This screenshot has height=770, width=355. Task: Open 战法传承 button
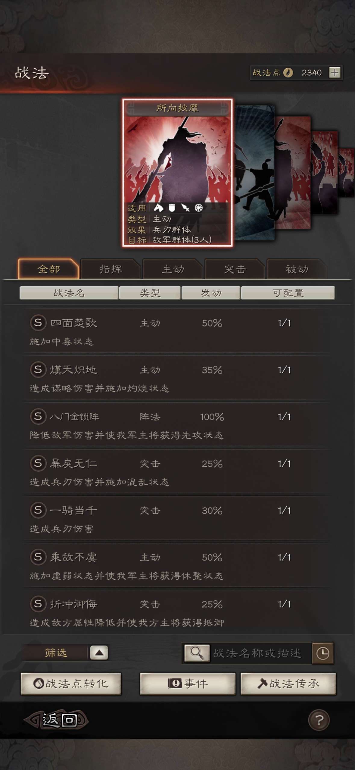tap(288, 684)
